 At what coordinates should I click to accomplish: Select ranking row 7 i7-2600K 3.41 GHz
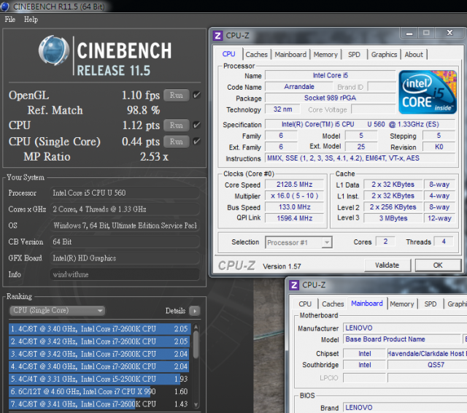pyautogui.click(x=99, y=404)
